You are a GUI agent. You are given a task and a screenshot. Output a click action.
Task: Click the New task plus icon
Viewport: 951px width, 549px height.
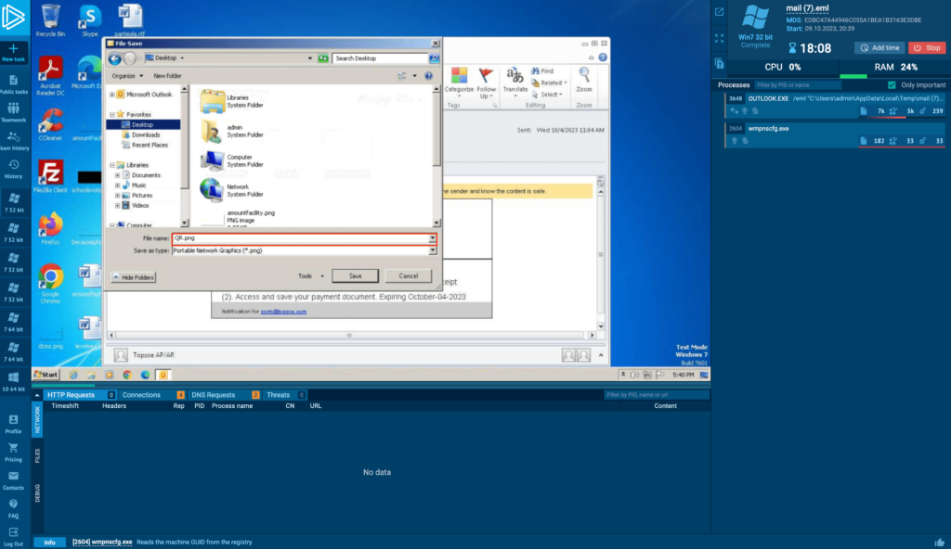(x=13, y=48)
